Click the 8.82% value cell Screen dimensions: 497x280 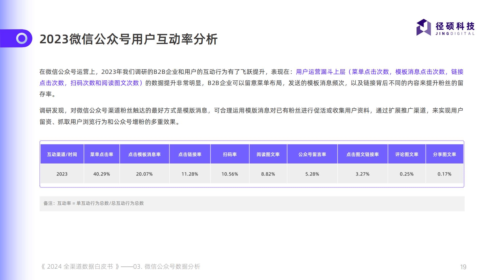click(x=268, y=174)
